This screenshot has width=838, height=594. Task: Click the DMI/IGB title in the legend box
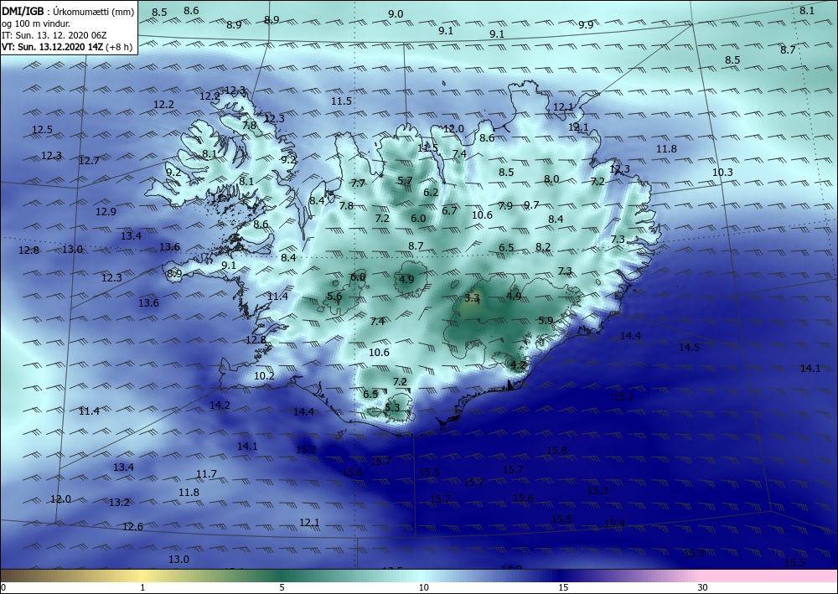point(23,11)
